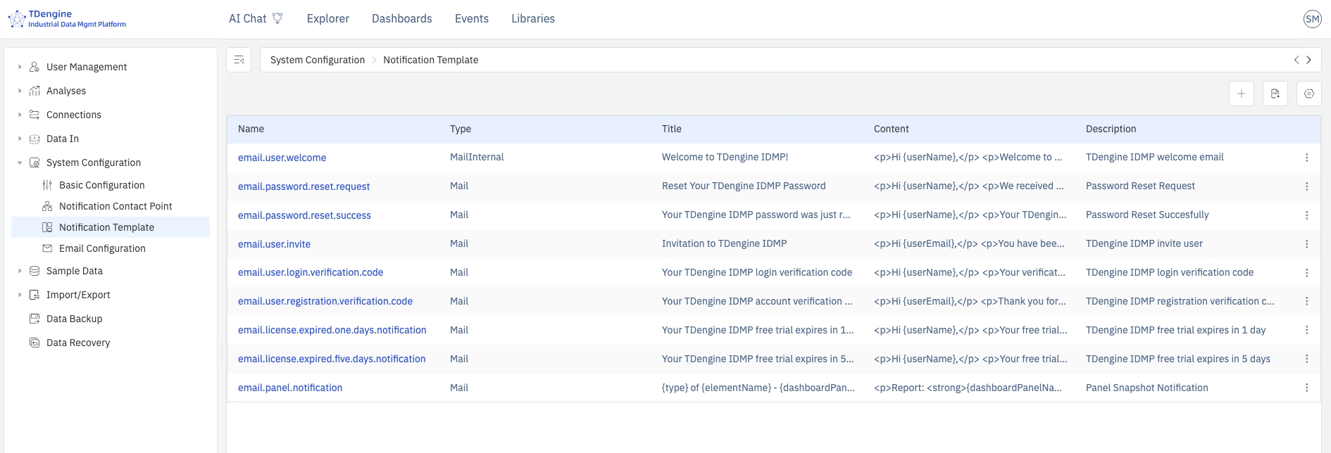The image size is (1331, 453).
Task: Go to the Dashboards tab
Action: 401,19
